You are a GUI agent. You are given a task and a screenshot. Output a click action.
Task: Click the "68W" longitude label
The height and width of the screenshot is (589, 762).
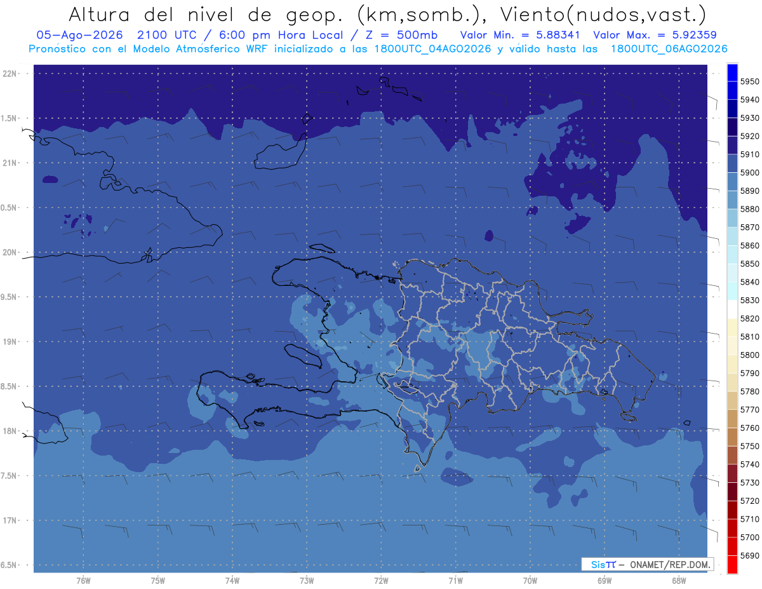(x=679, y=581)
